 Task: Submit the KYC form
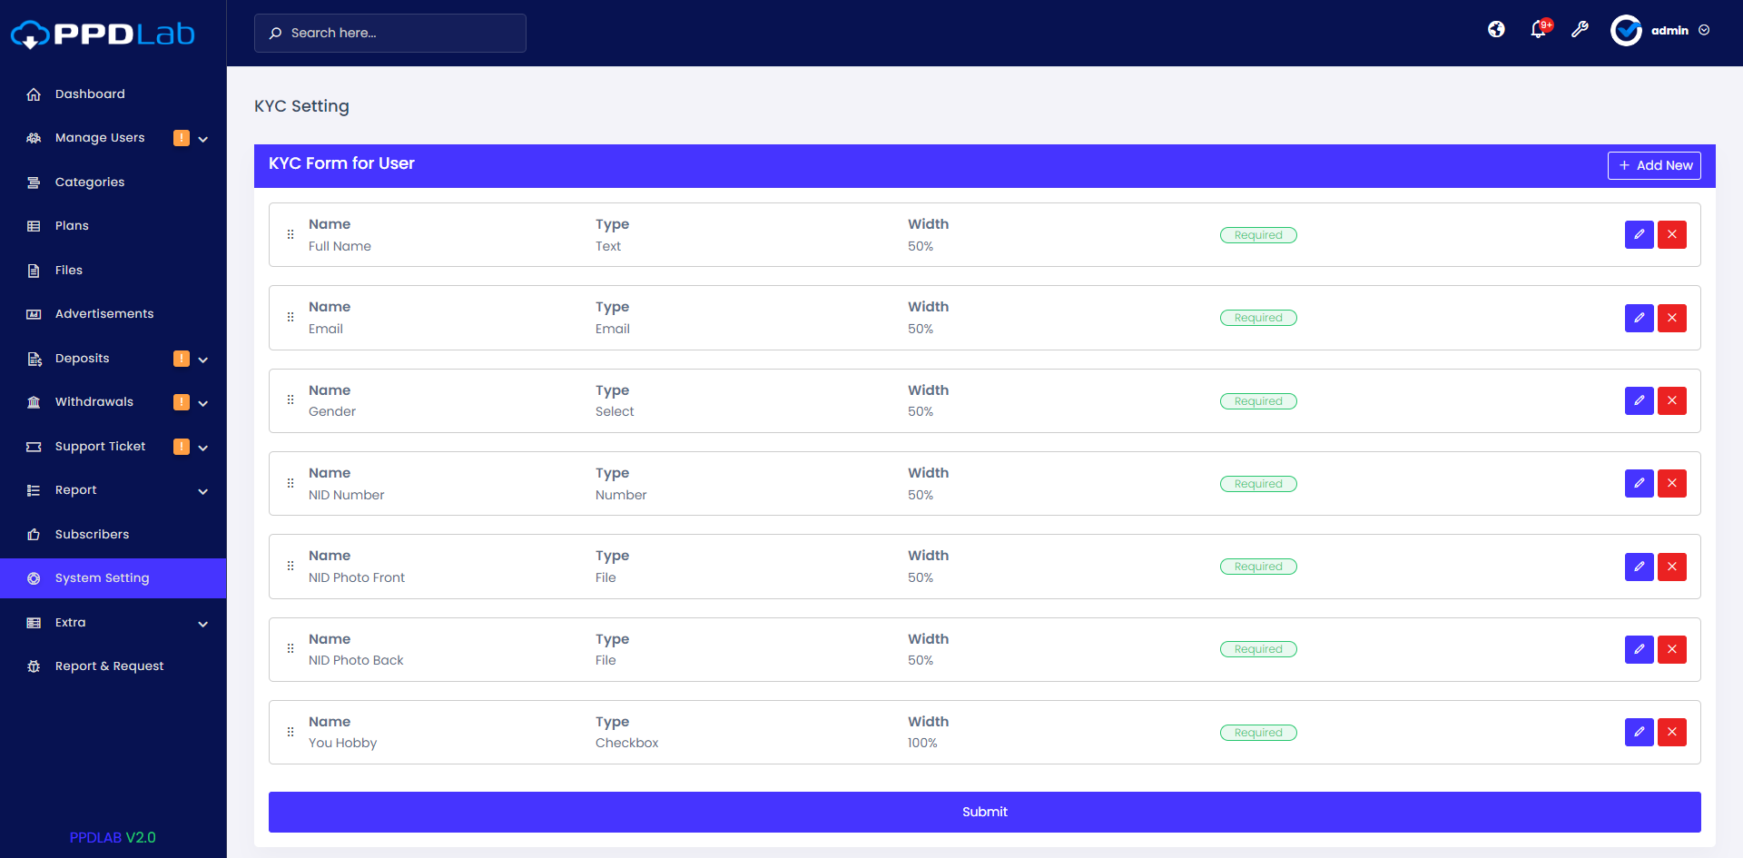coord(985,812)
